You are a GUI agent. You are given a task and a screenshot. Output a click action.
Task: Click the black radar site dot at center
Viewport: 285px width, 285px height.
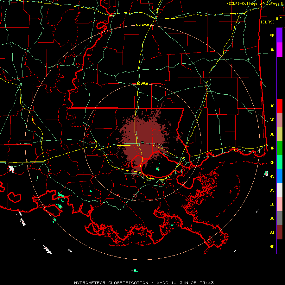tap(142, 142)
